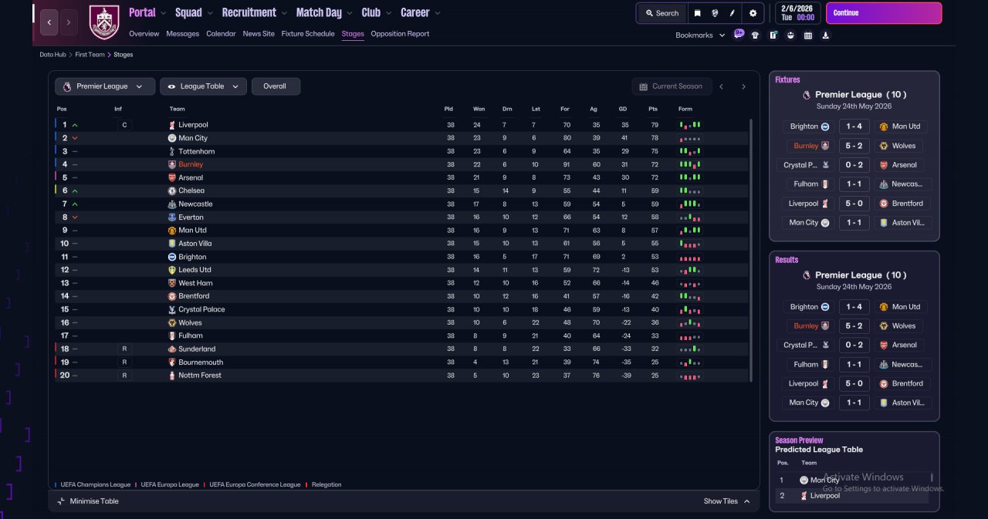Image resolution: width=988 pixels, height=519 pixels.
Task: Sort table by the Pts column header
Action: (653, 109)
